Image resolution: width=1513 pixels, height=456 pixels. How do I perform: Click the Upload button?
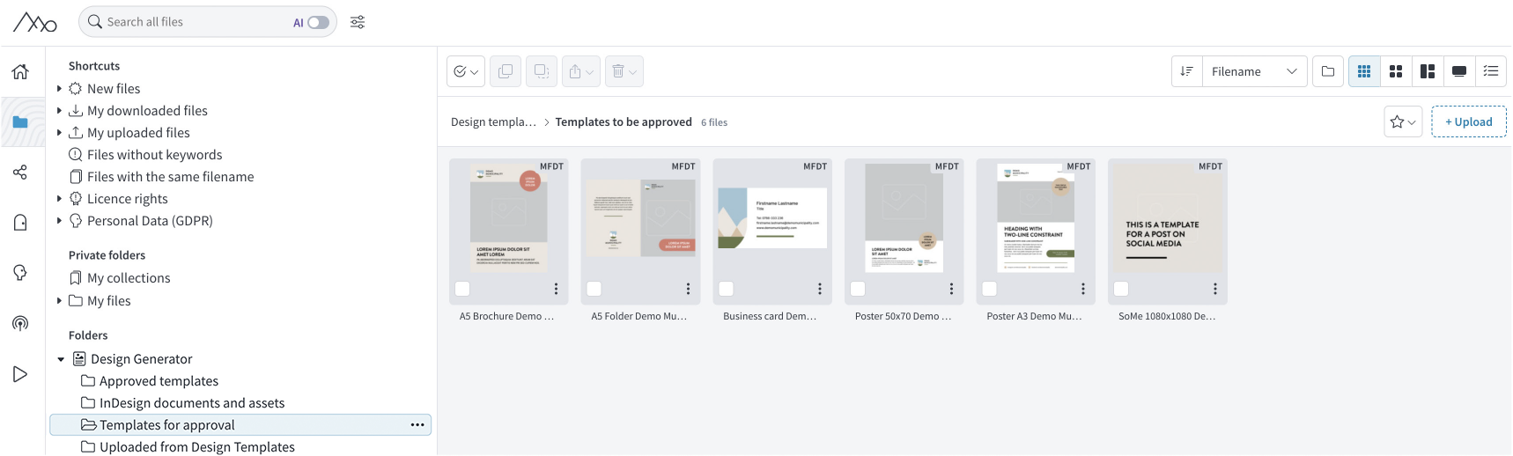pos(1469,121)
